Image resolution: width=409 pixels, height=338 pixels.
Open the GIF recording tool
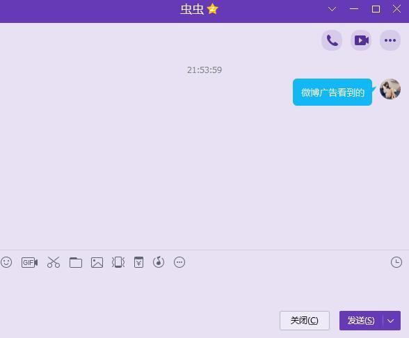click(29, 262)
